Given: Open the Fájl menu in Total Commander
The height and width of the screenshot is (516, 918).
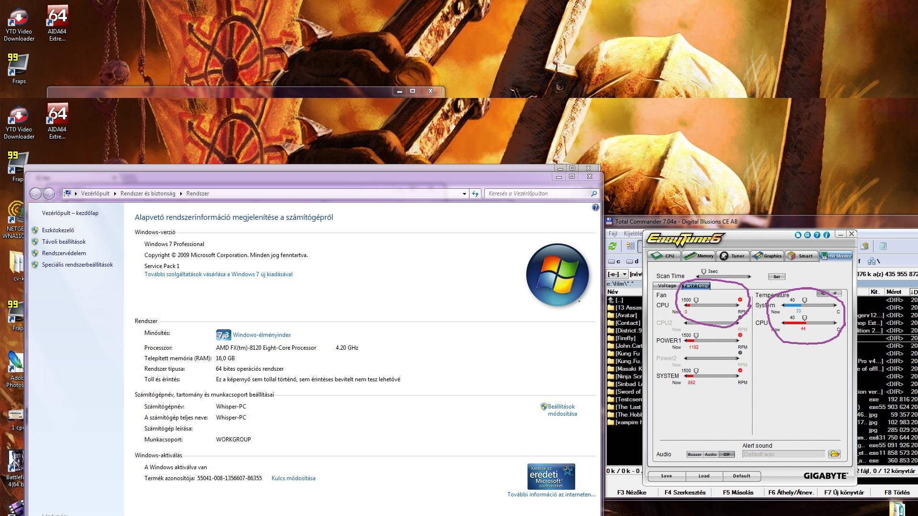Looking at the screenshot, I should (x=612, y=234).
